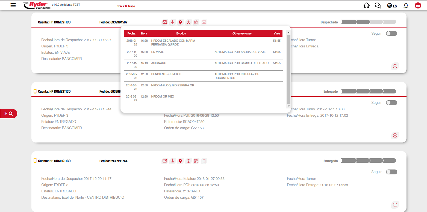
Task: Expand details with plus on first order
Action: (x=395, y=66)
